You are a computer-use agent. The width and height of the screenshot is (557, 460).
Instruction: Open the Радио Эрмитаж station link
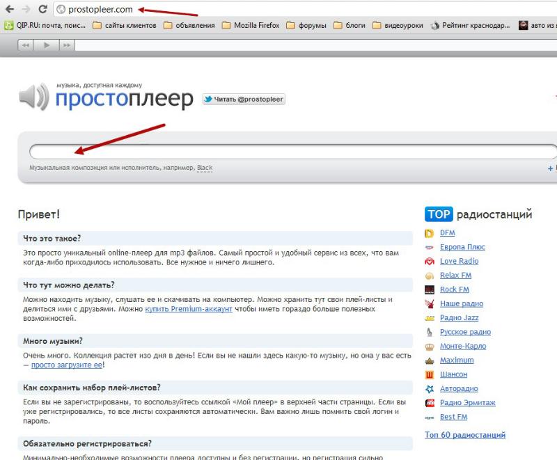(467, 402)
